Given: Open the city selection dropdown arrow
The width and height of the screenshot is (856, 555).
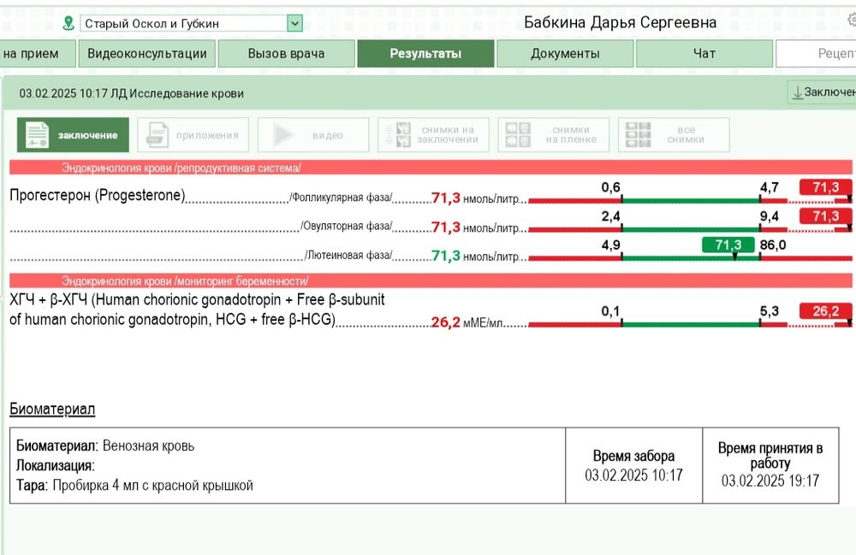Looking at the screenshot, I should 294,23.
